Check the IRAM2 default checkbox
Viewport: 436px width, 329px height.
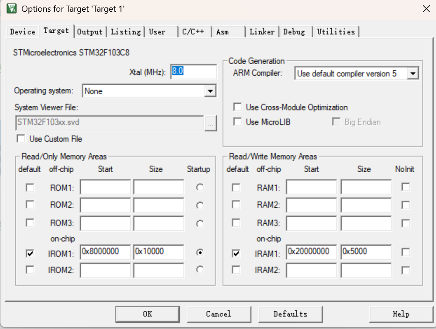coord(236,270)
